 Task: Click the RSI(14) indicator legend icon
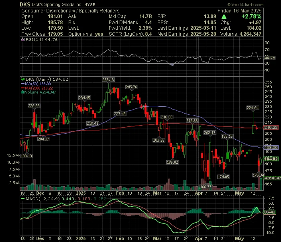click(x=22, y=39)
